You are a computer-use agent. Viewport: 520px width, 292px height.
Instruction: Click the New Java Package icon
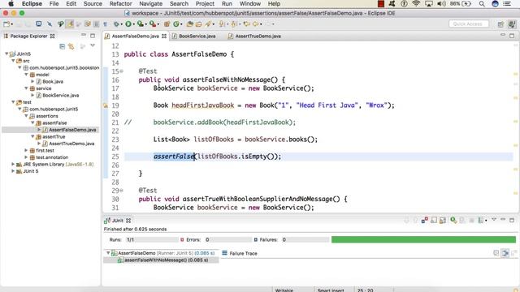tap(167, 24)
